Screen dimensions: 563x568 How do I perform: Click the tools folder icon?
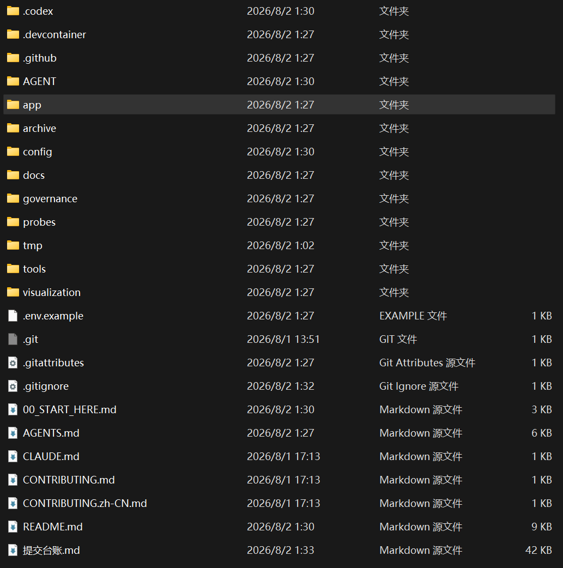pyautogui.click(x=13, y=269)
